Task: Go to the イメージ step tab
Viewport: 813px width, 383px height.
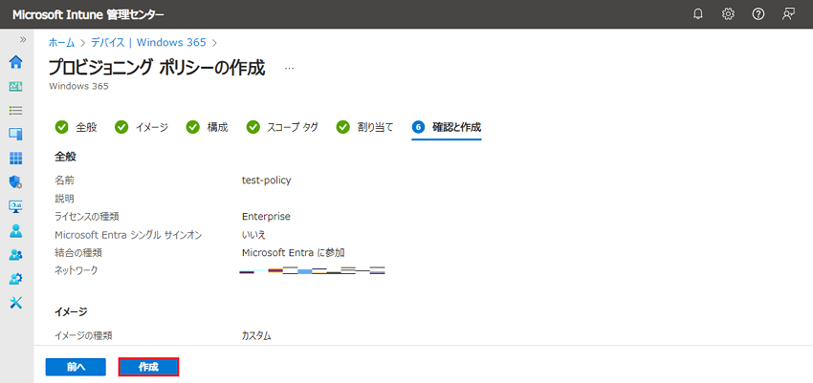Action: pos(141,127)
